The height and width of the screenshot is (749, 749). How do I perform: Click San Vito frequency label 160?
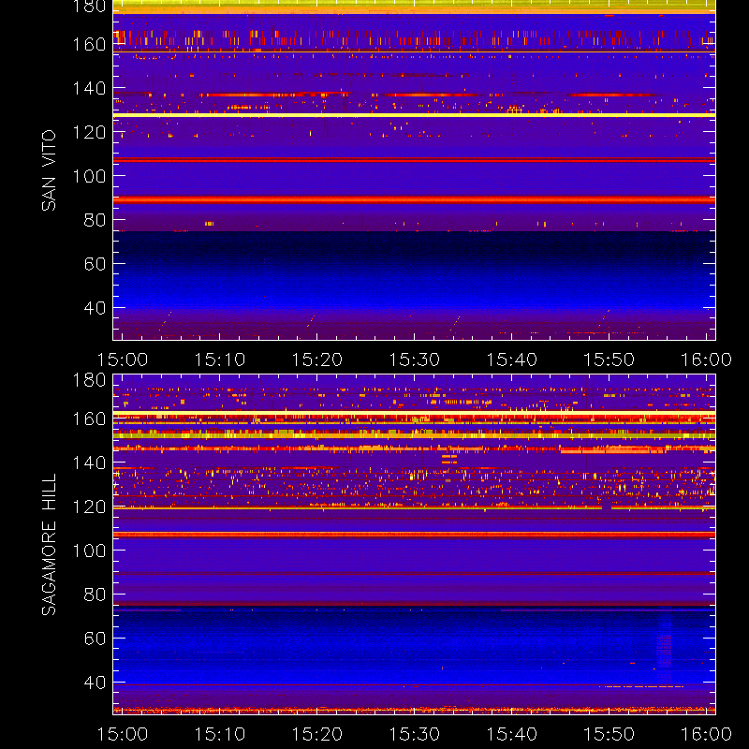(x=89, y=44)
